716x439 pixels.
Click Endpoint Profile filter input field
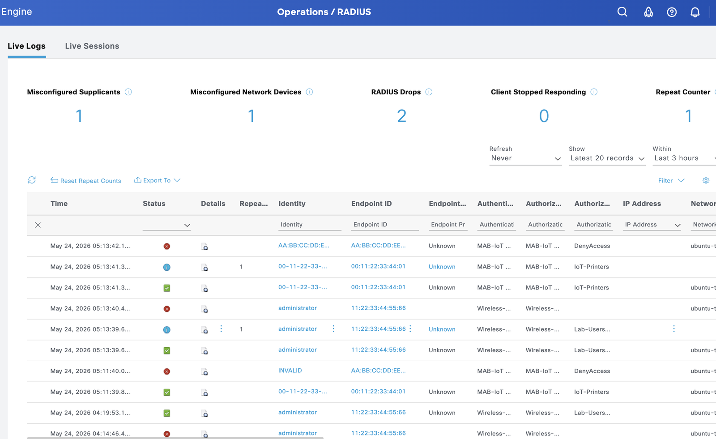(448, 225)
